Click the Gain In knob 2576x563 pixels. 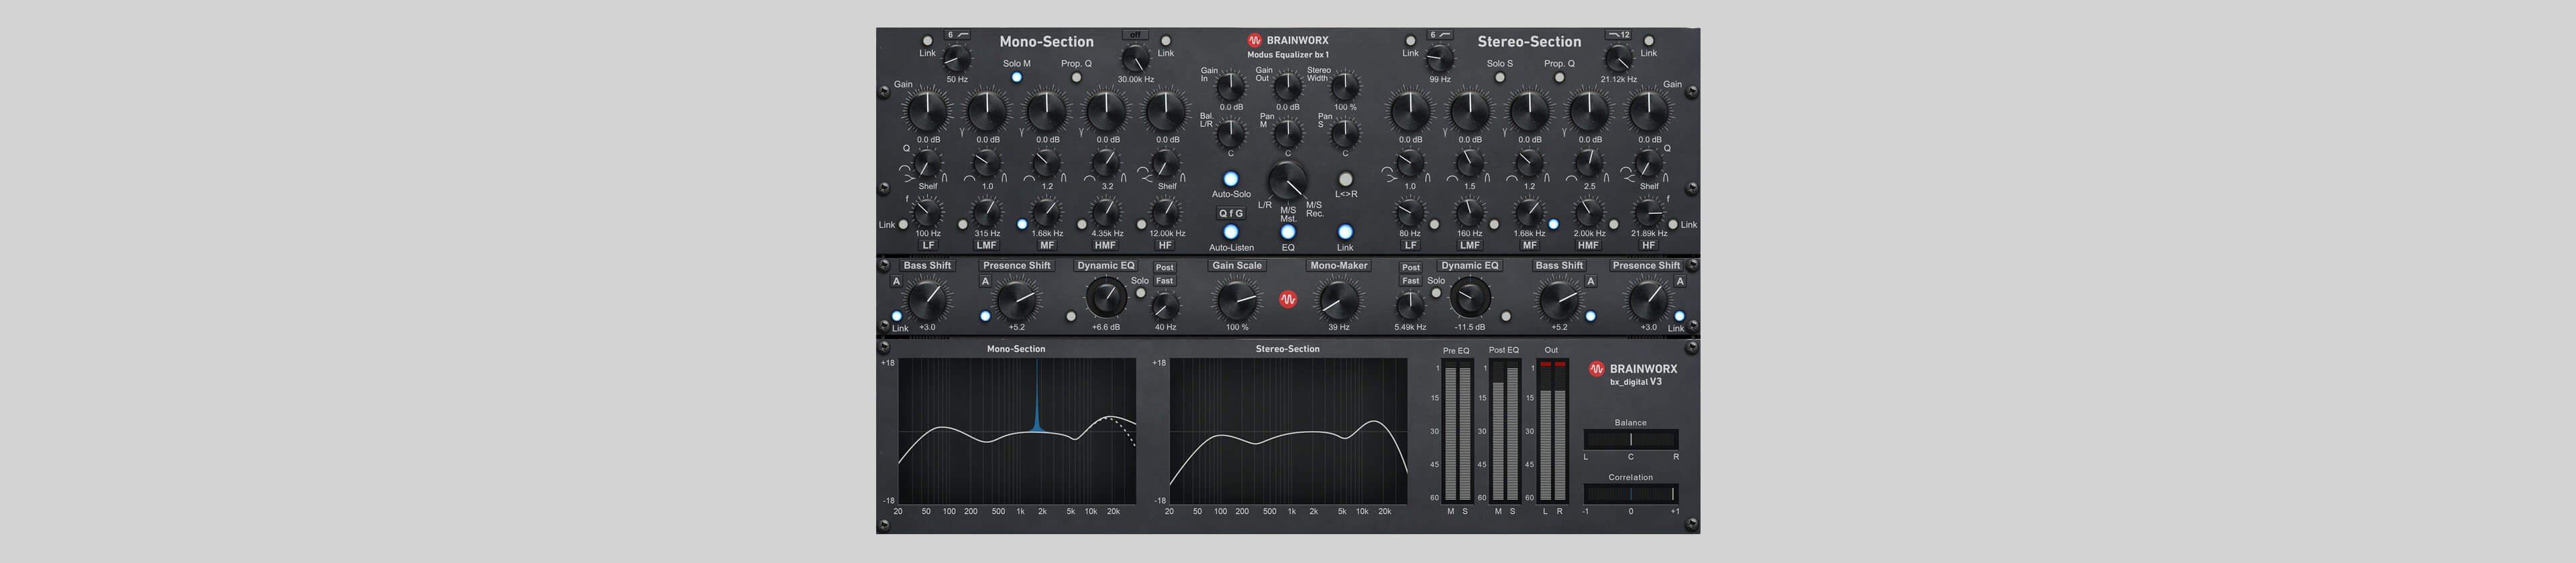tap(1231, 87)
